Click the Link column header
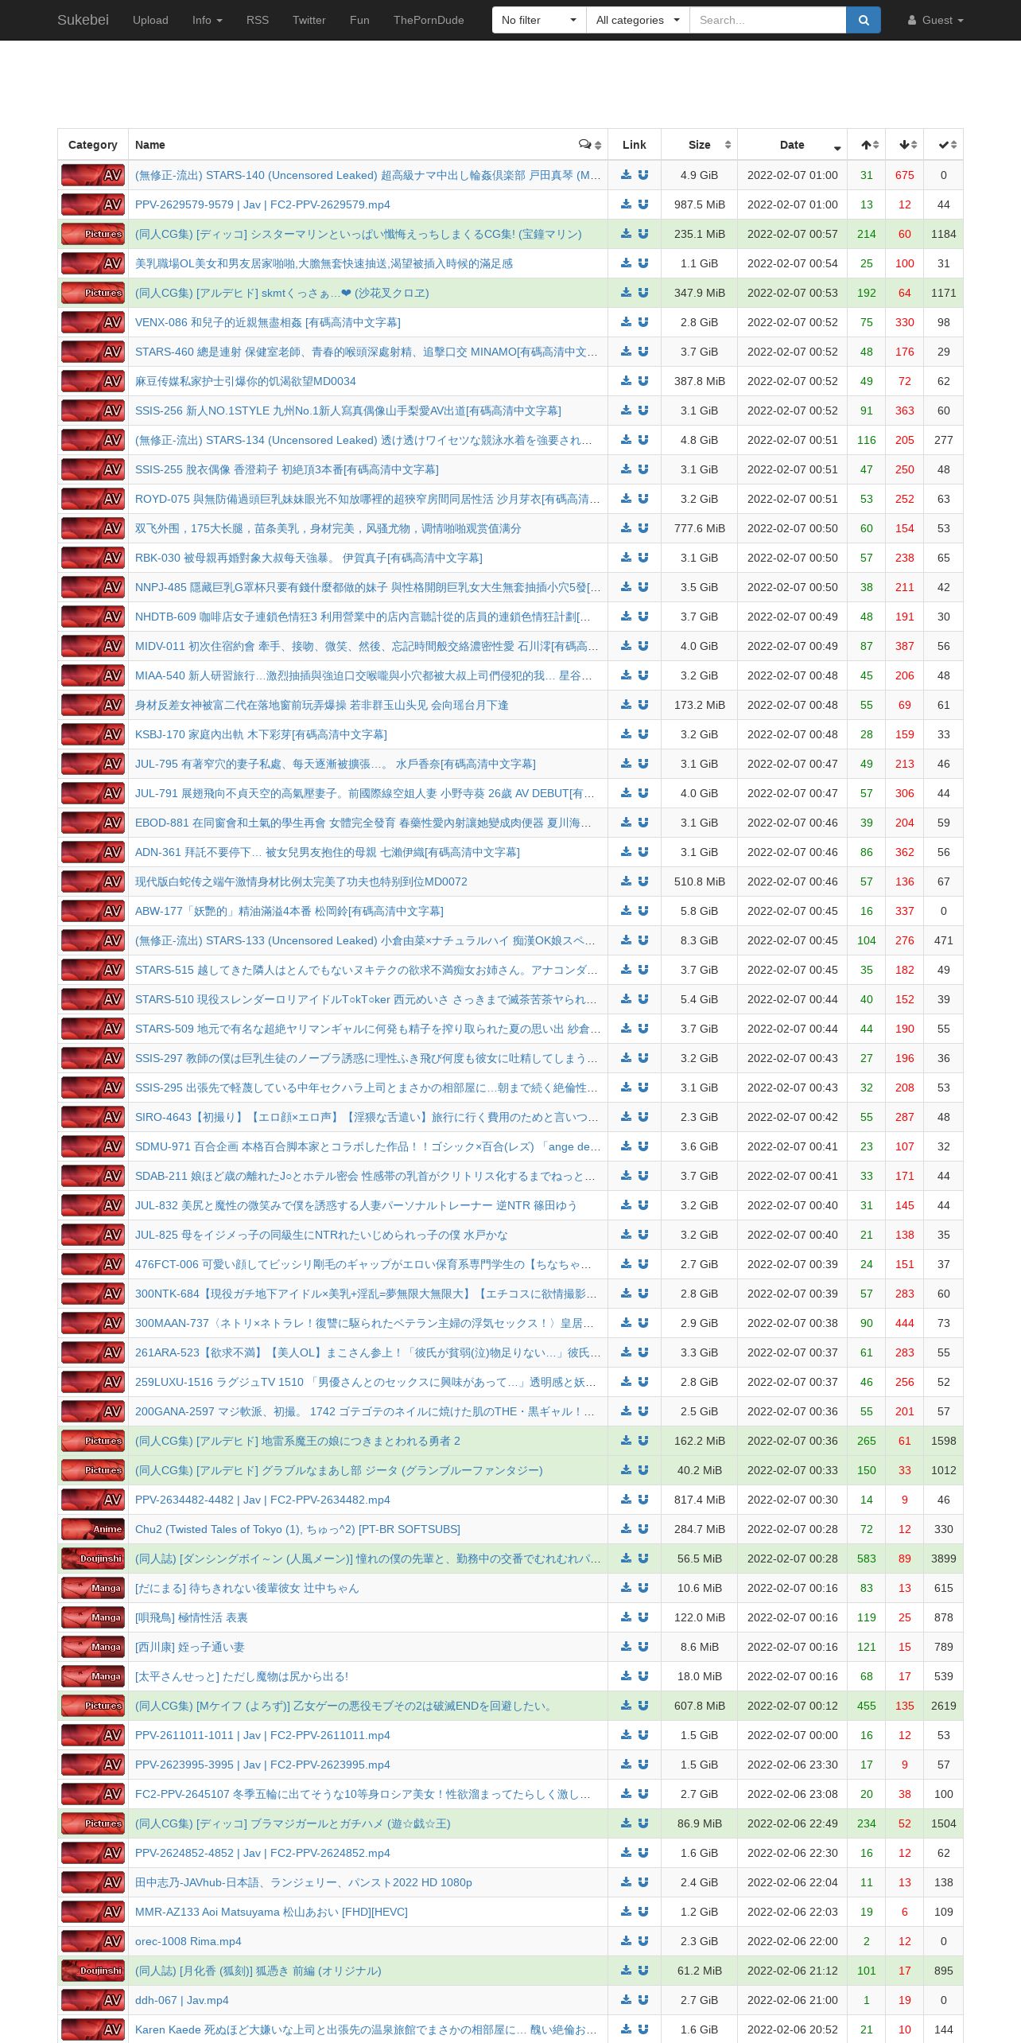The height and width of the screenshot is (2043, 1021). (x=635, y=145)
